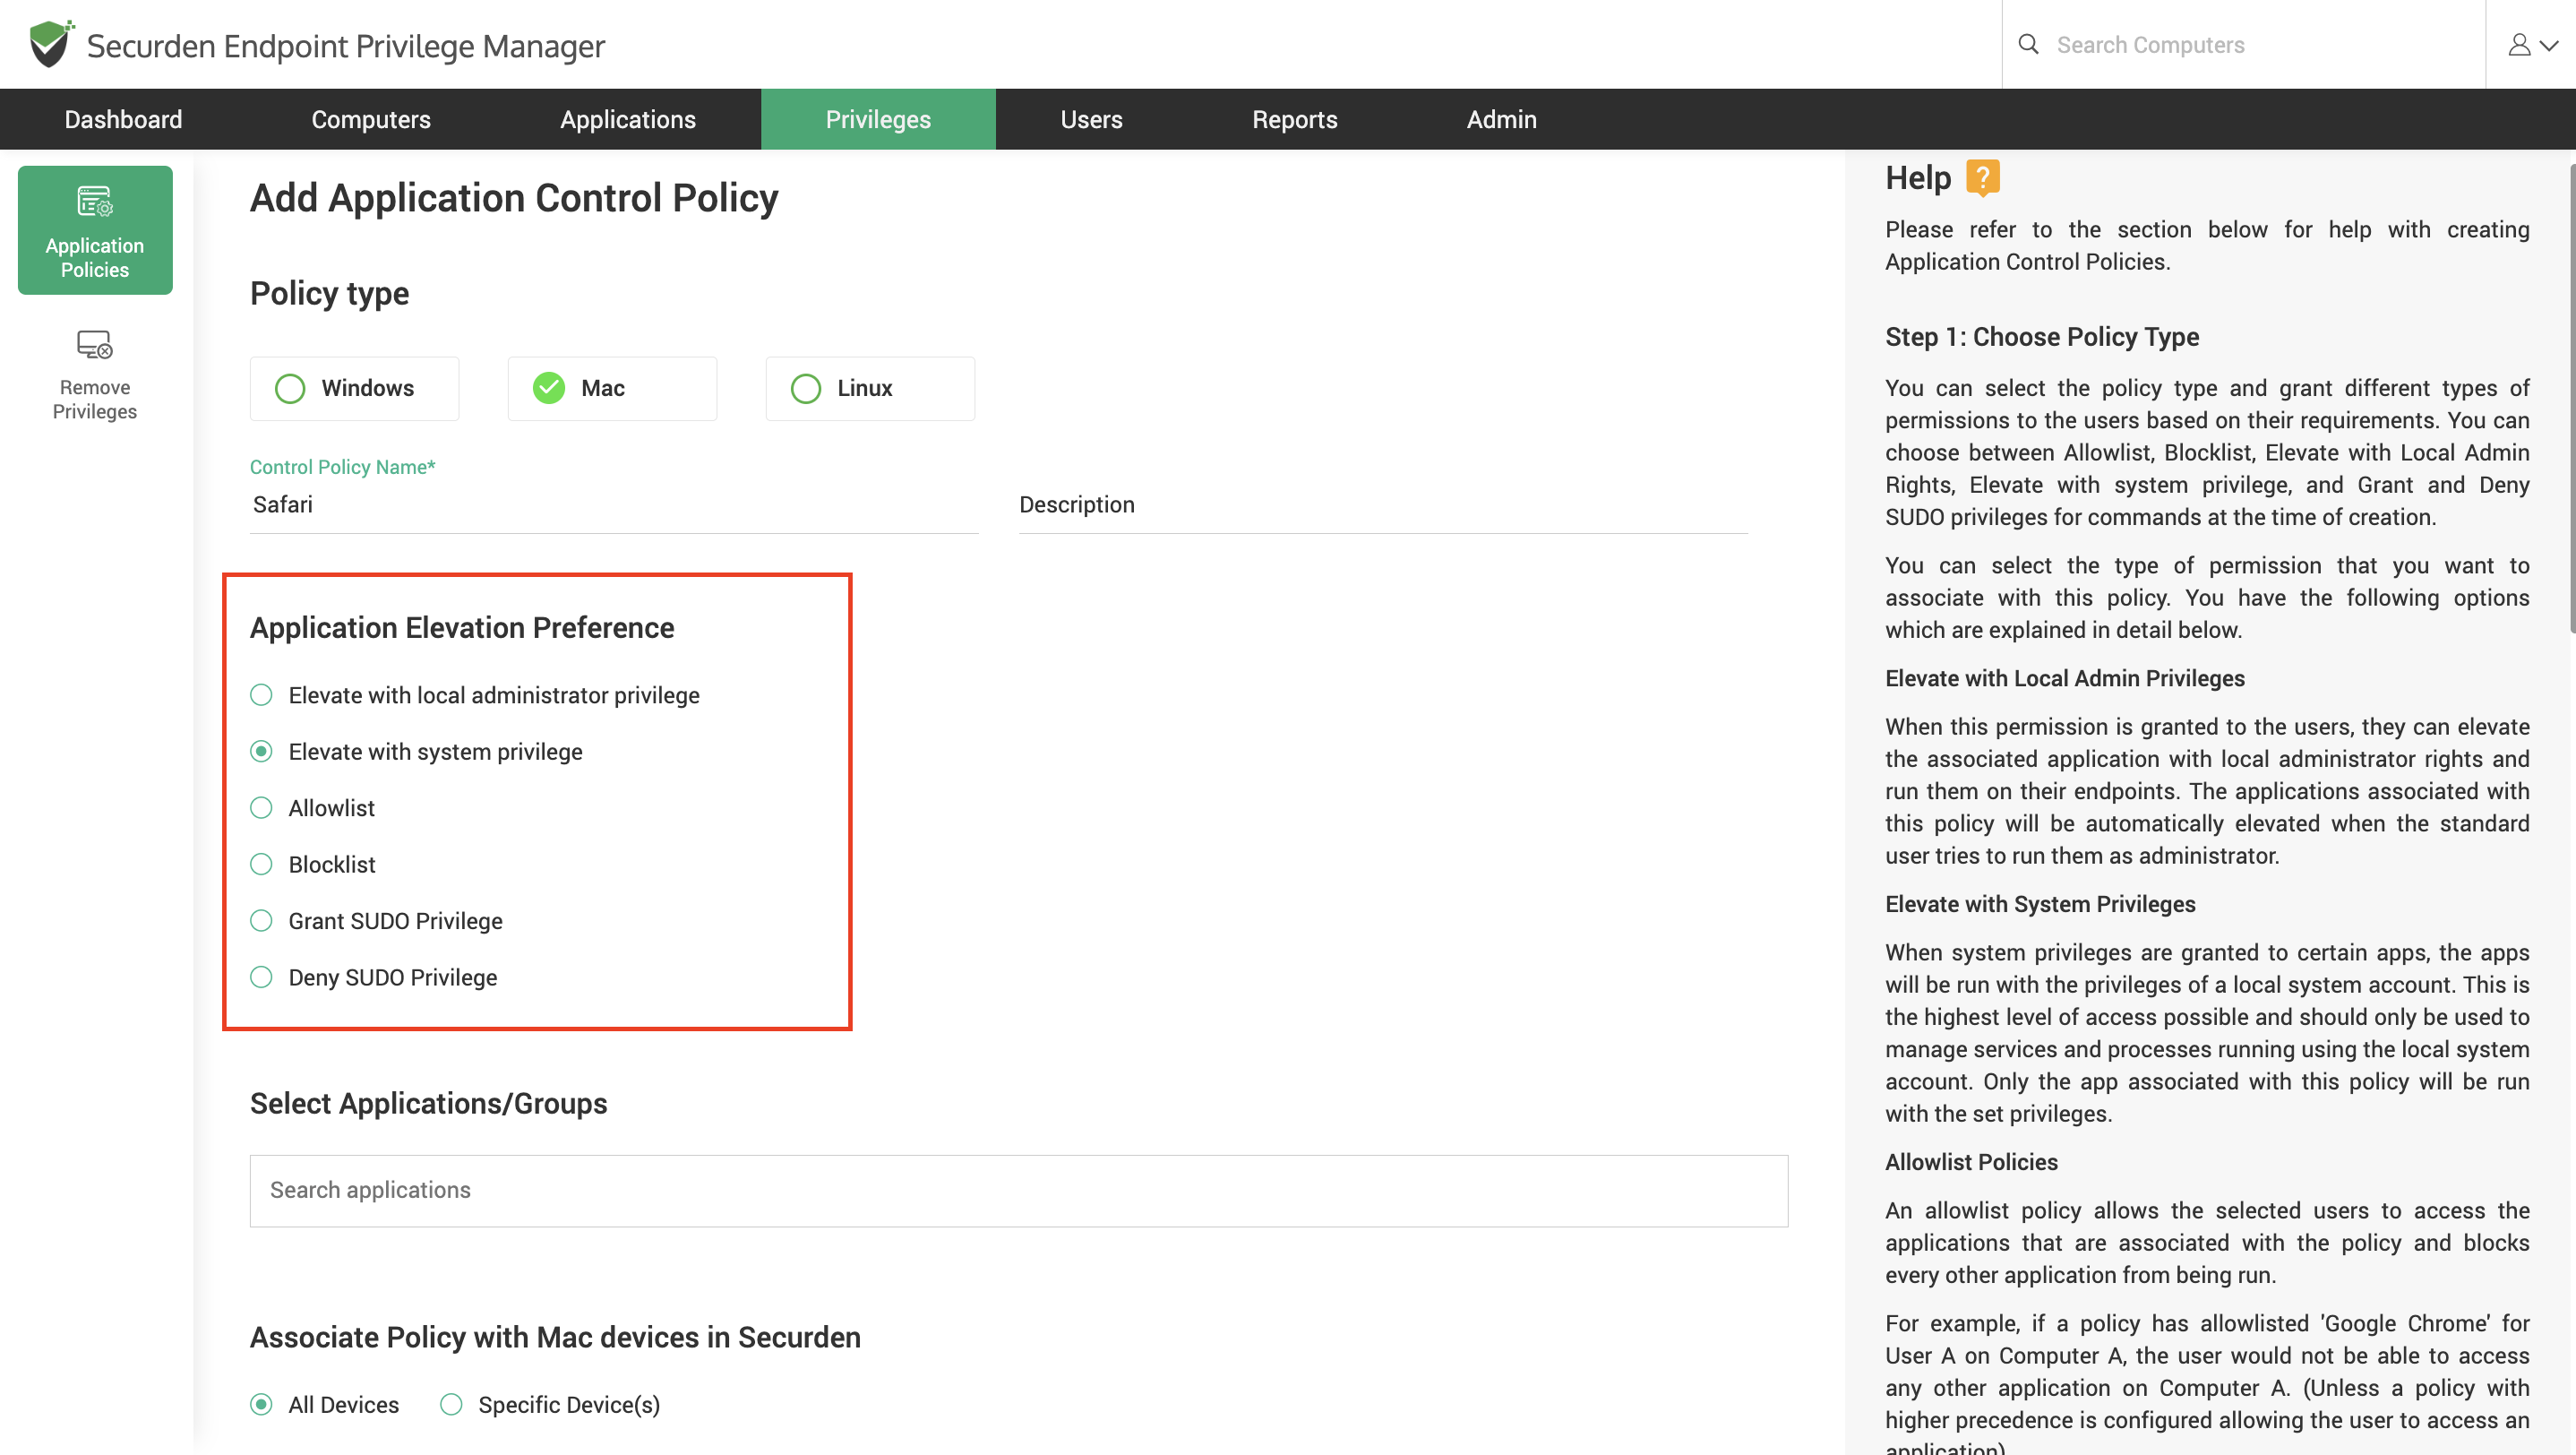Open the Admin tab
This screenshot has width=2576, height=1455.
pos(1501,119)
